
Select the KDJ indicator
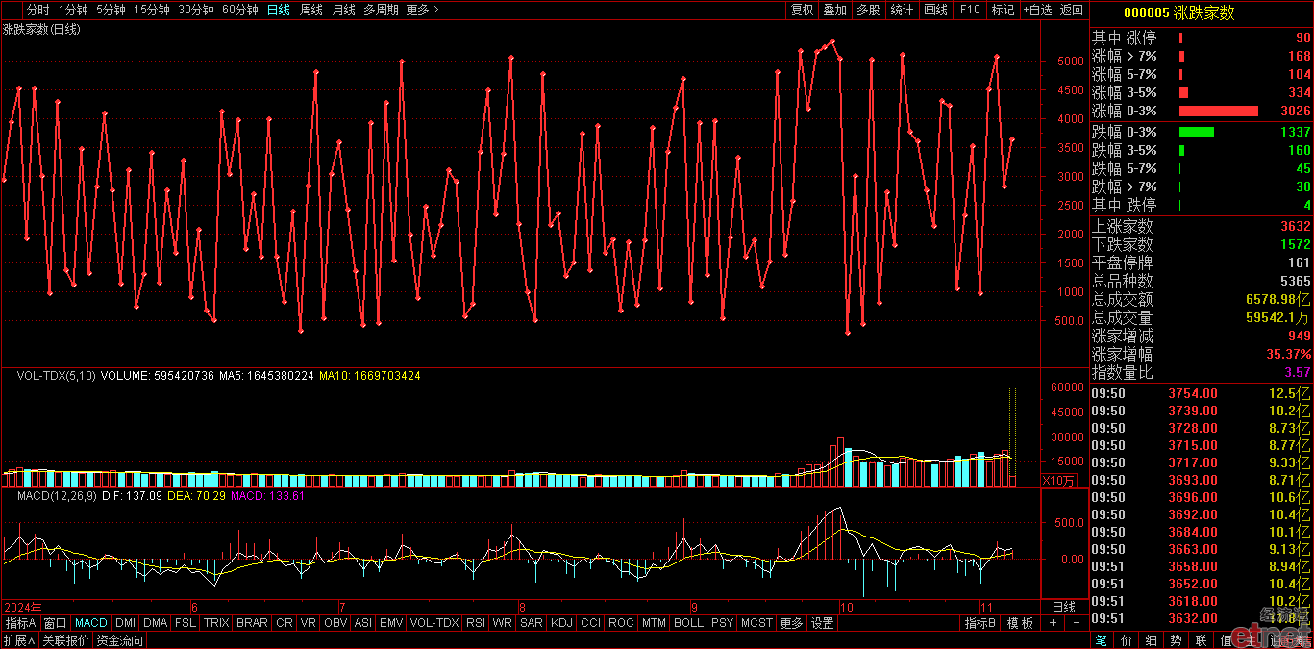tap(561, 623)
